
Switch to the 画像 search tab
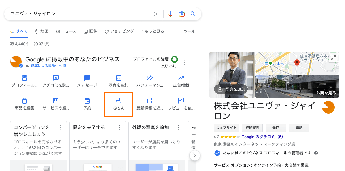[x=91, y=31]
